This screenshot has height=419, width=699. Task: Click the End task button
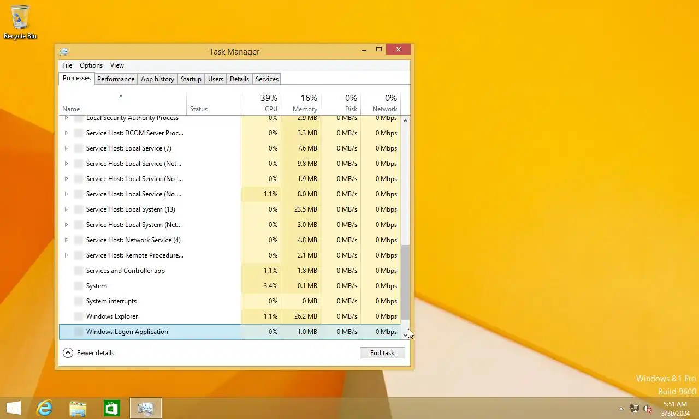(x=382, y=353)
